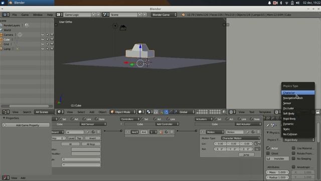Disable the Actor checkbox
Screen dimensions: 321x181
(268, 148)
